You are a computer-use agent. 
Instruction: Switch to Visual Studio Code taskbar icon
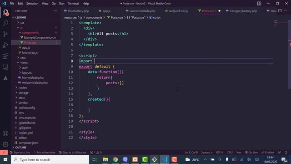pos(165,159)
